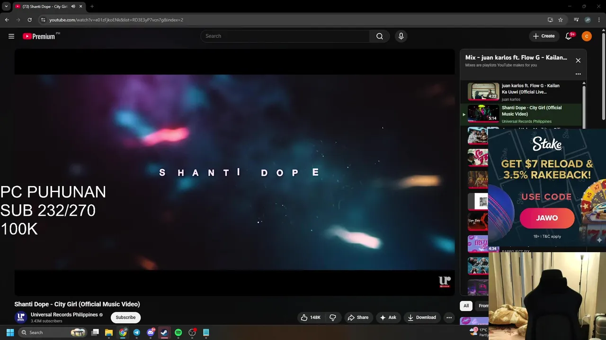The image size is (606, 340).
Task: Click Universal Records Philippines in playlist row
Action: click(x=526, y=121)
